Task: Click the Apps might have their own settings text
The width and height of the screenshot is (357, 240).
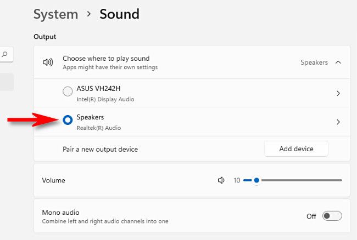Action: (x=110, y=67)
